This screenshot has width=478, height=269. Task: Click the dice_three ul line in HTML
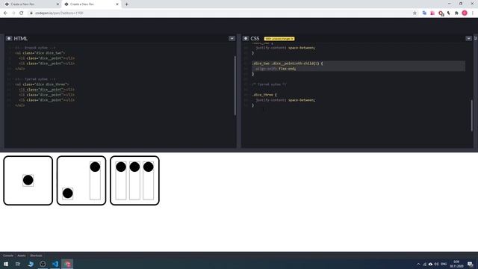click(x=42, y=84)
